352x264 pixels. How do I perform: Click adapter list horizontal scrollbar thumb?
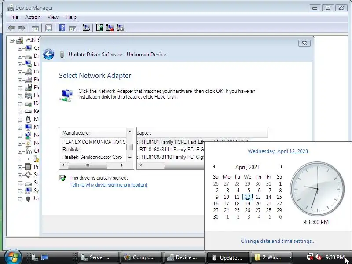pos(184,165)
